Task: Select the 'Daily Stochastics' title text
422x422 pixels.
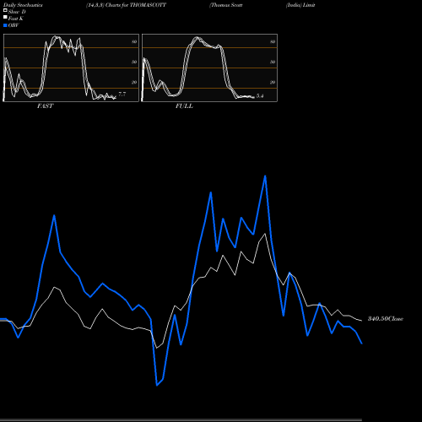Action: (x=23, y=5)
